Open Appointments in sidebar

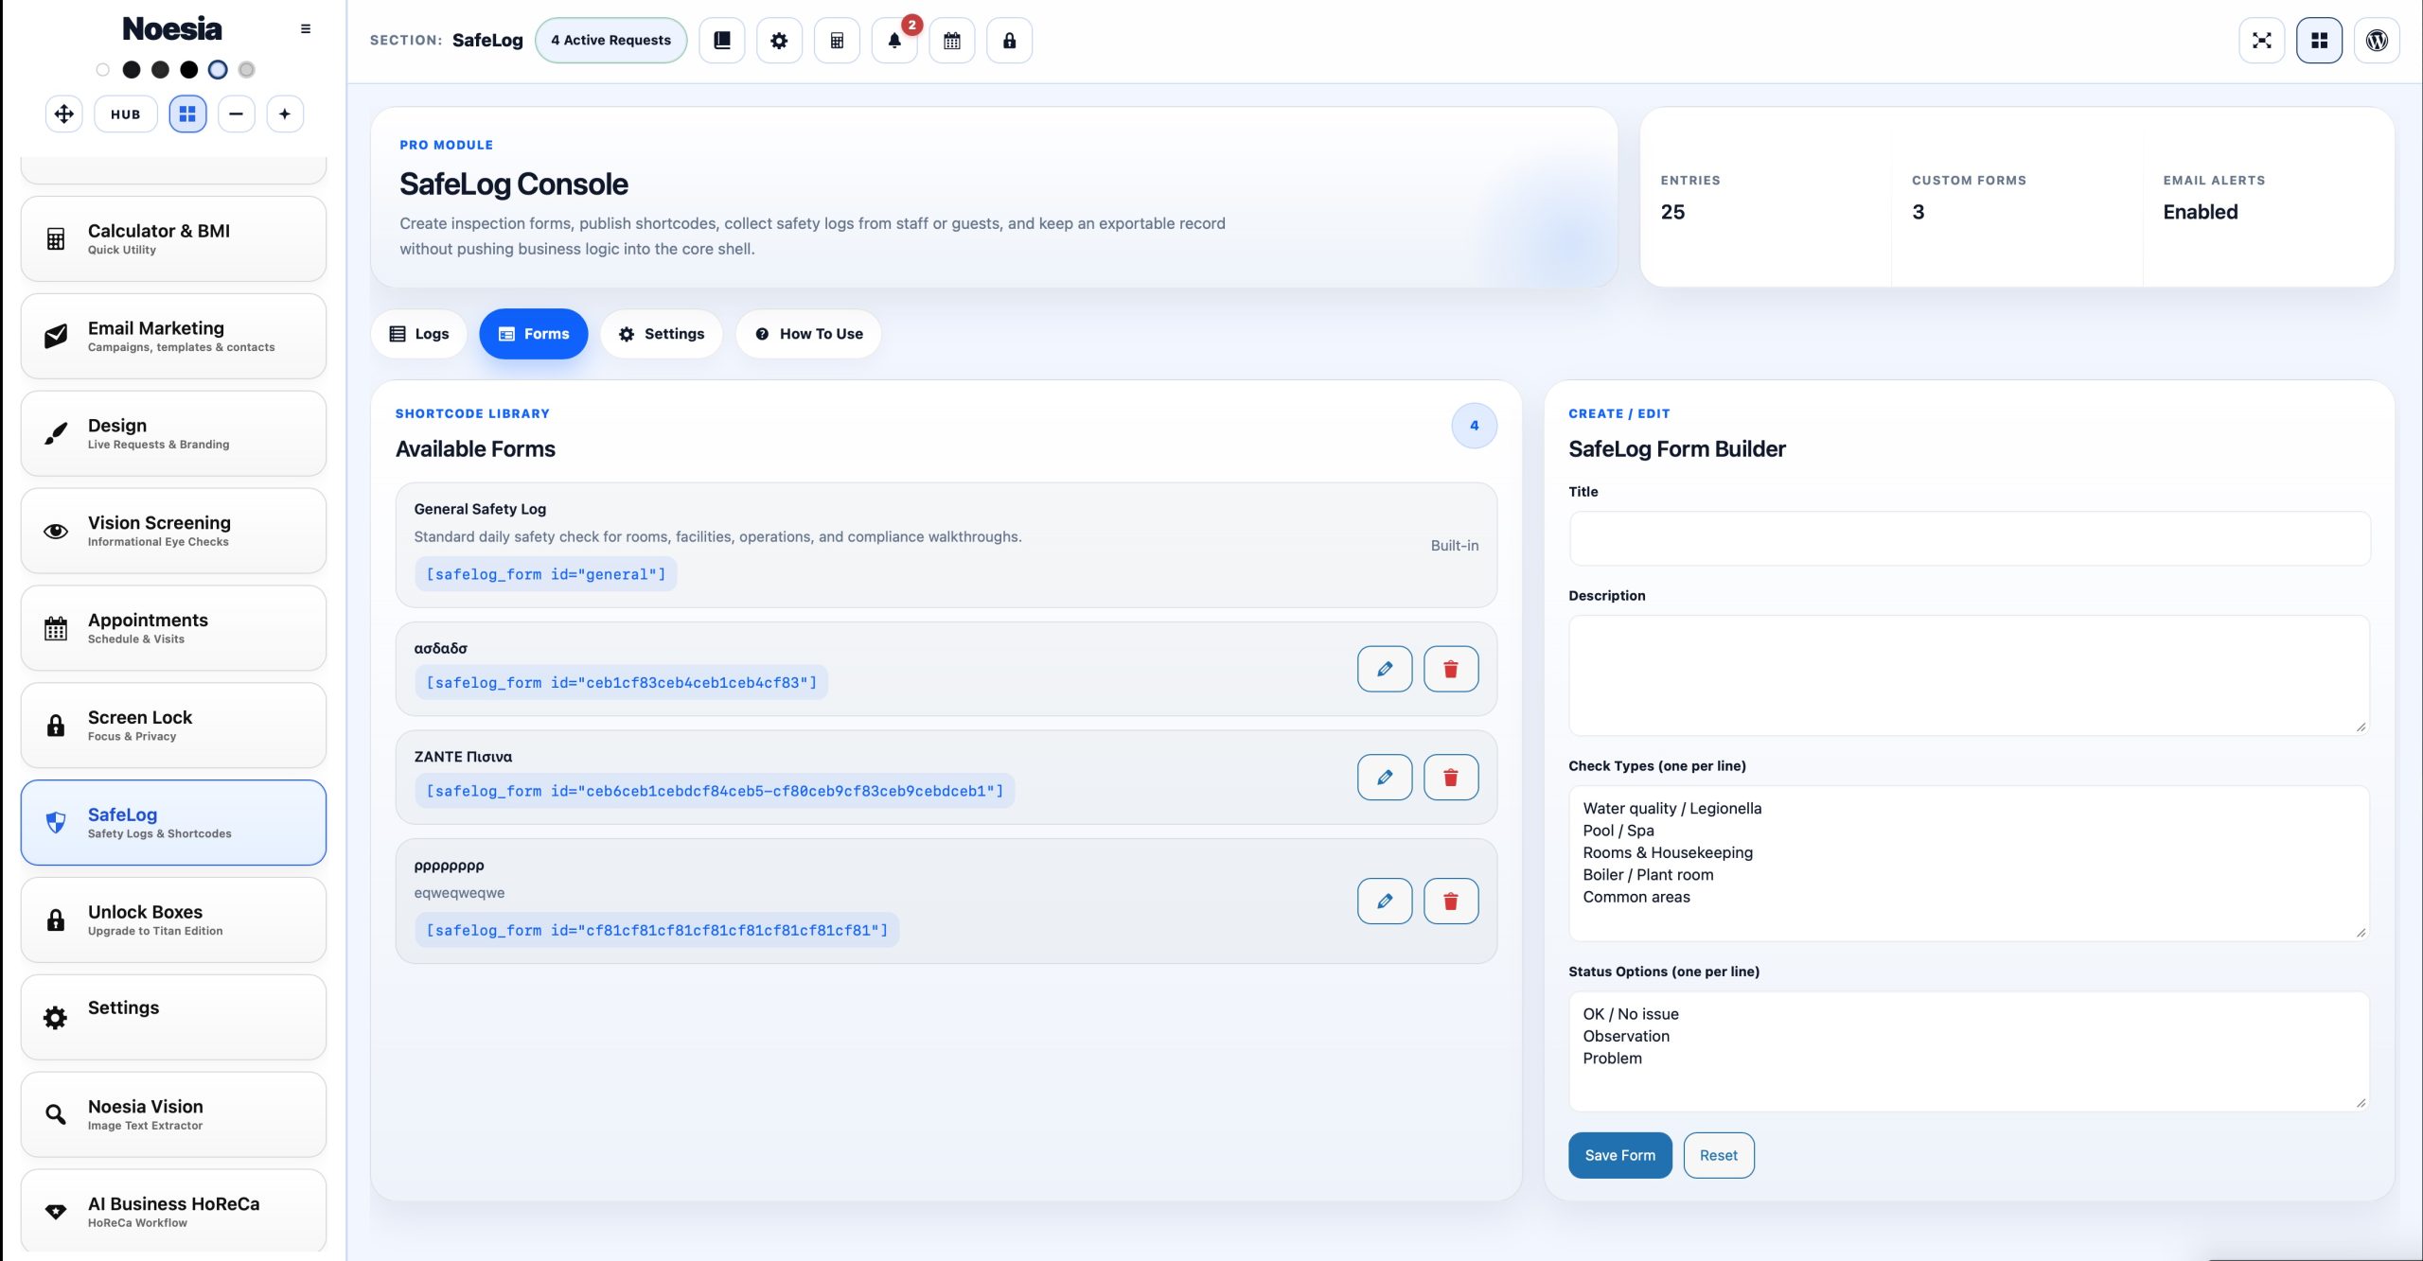(x=173, y=629)
